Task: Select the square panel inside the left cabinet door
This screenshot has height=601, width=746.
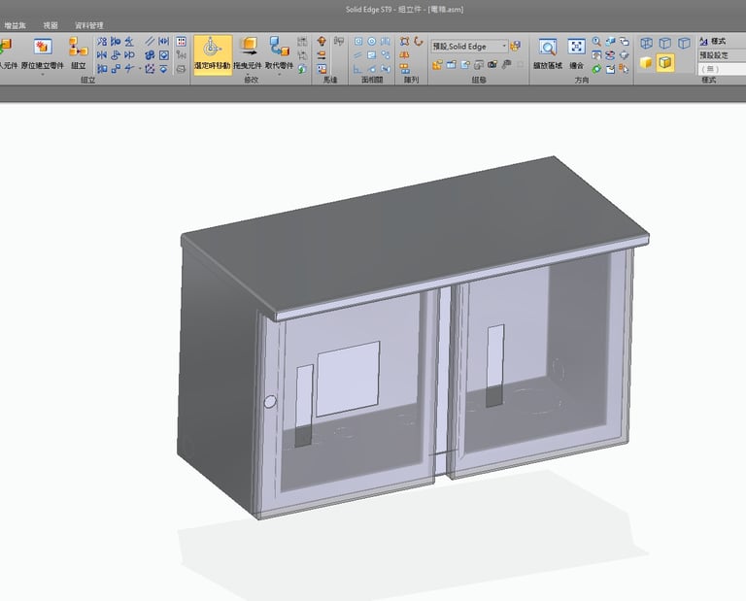Action: pyautogui.click(x=349, y=379)
